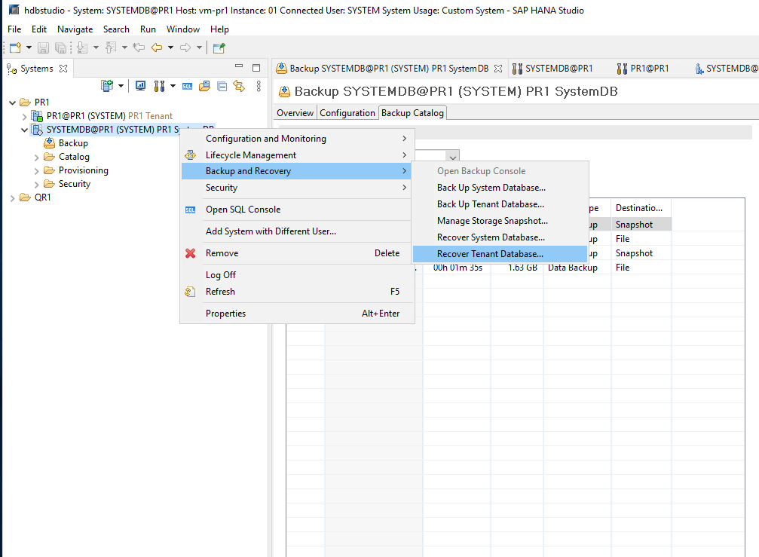Expand the Catalog tree node
Image resolution: width=759 pixels, height=557 pixels.
[x=37, y=157]
